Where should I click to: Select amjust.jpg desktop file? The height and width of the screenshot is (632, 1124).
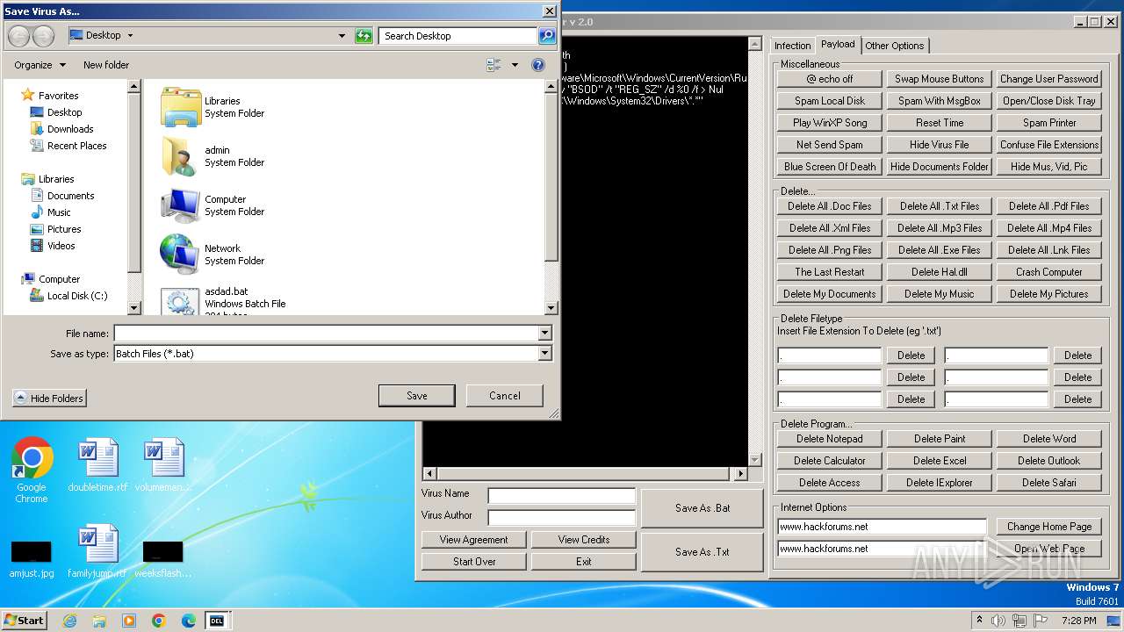[x=32, y=559]
